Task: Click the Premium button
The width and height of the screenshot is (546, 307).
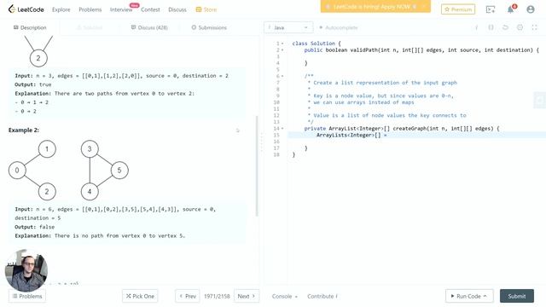Action: [458, 9]
